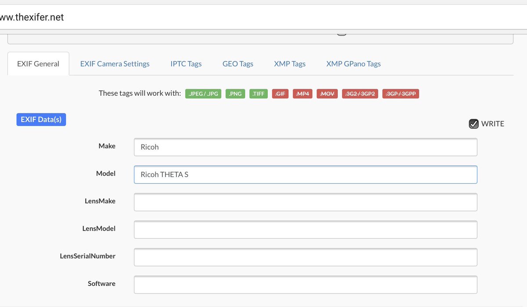This screenshot has height=307, width=527.
Task: Focus the Model field containing Ricoh THETA S
Action: click(x=305, y=174)
